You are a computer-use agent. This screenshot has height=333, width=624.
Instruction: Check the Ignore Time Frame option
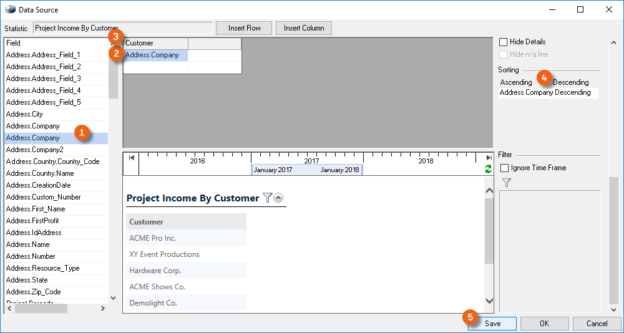(505, 168)
